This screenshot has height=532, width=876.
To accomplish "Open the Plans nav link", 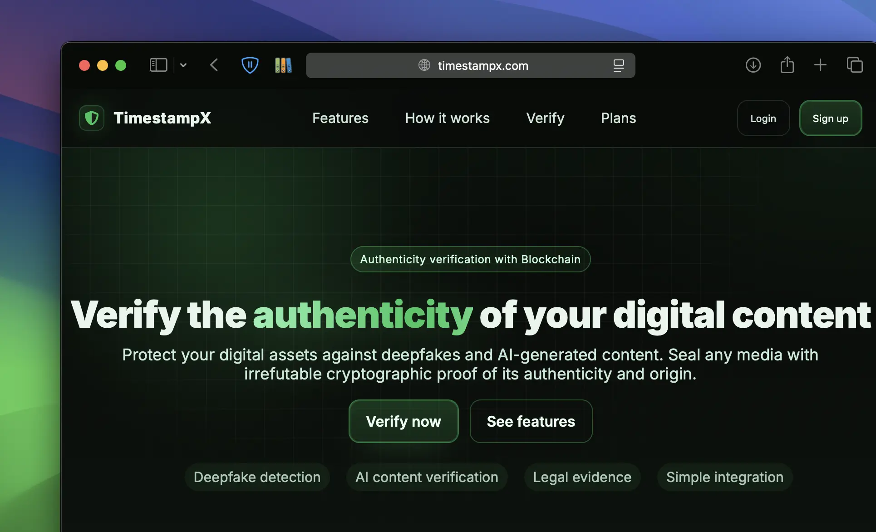I will coord(618,118).
